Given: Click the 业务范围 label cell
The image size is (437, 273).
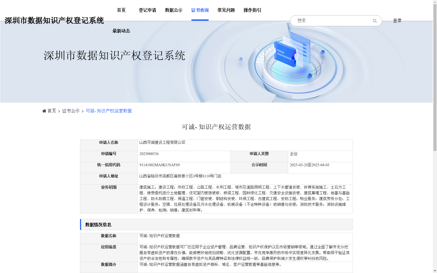Looking at the screenshot, I should [x=109, y=199].
